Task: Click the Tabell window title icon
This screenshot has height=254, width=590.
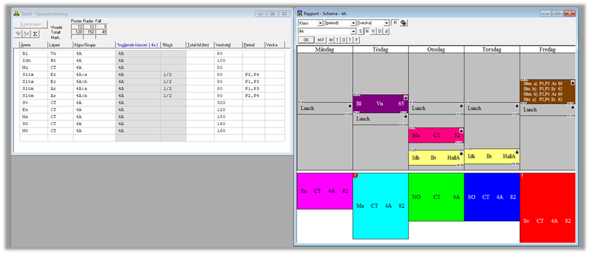Action: 17,12
